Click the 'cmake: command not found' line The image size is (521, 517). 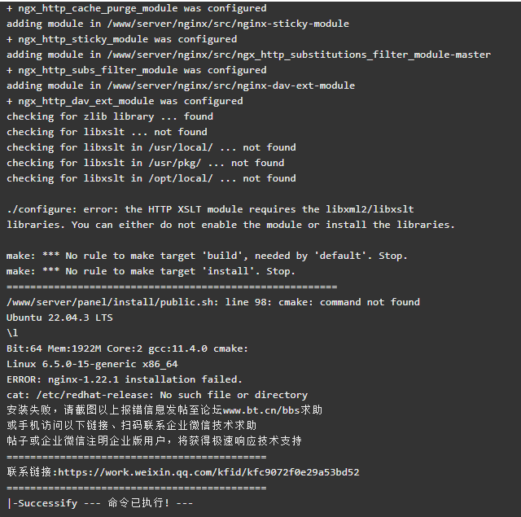[x=213, y=302]
